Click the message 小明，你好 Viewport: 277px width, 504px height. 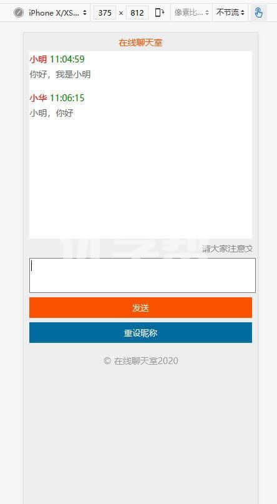(51, 113)
